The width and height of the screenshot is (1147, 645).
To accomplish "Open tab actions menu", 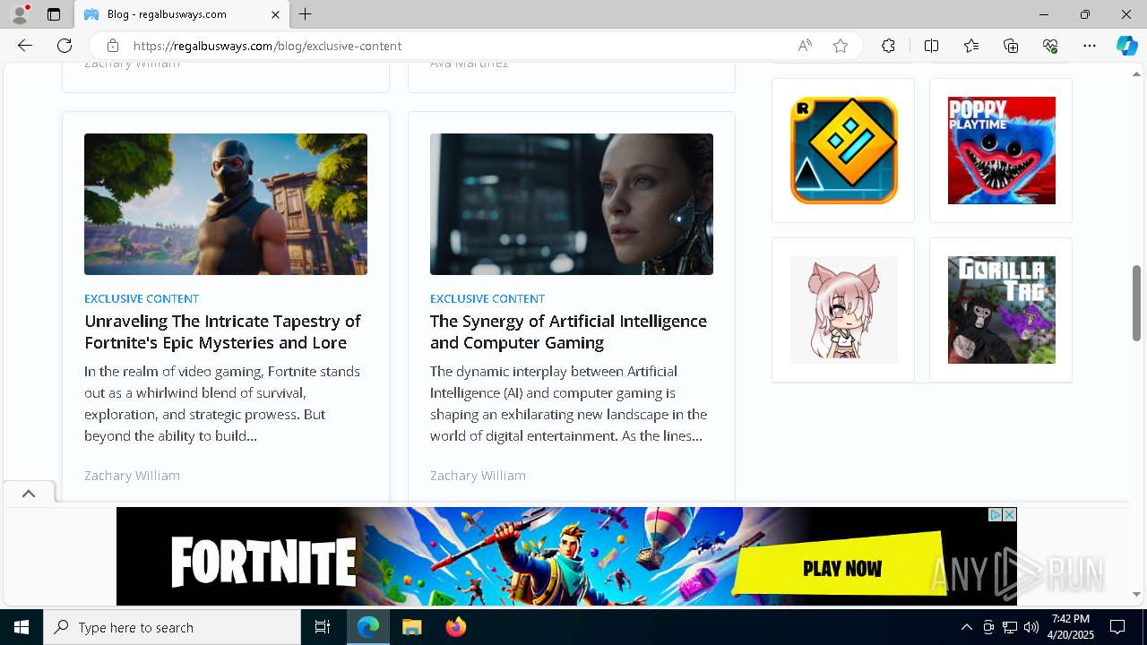I will click(x=54, y=14).
